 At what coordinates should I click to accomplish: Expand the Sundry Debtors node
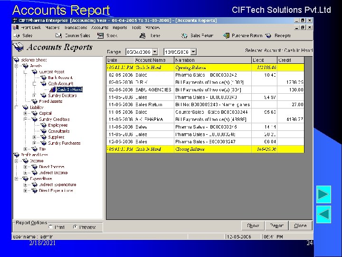[x=35, y=96]
